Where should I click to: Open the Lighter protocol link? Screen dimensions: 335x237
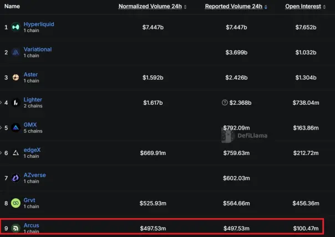coord(33,100)
